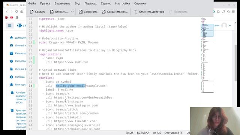Screen dimensions: 240x135
Task: Click Отменить действие undo button
Action: pos(149,12)
